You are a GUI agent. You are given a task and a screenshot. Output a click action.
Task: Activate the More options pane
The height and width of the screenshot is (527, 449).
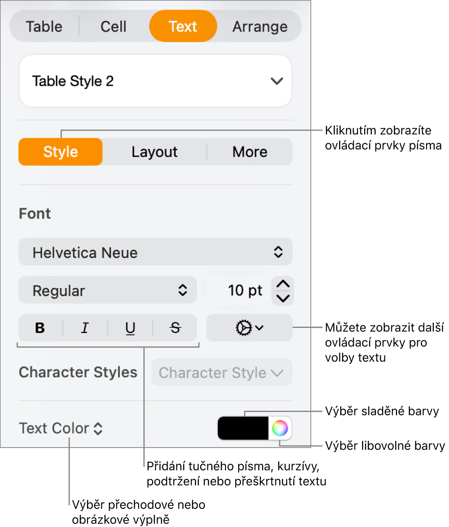pyautogui.click(x=250, y=152)
